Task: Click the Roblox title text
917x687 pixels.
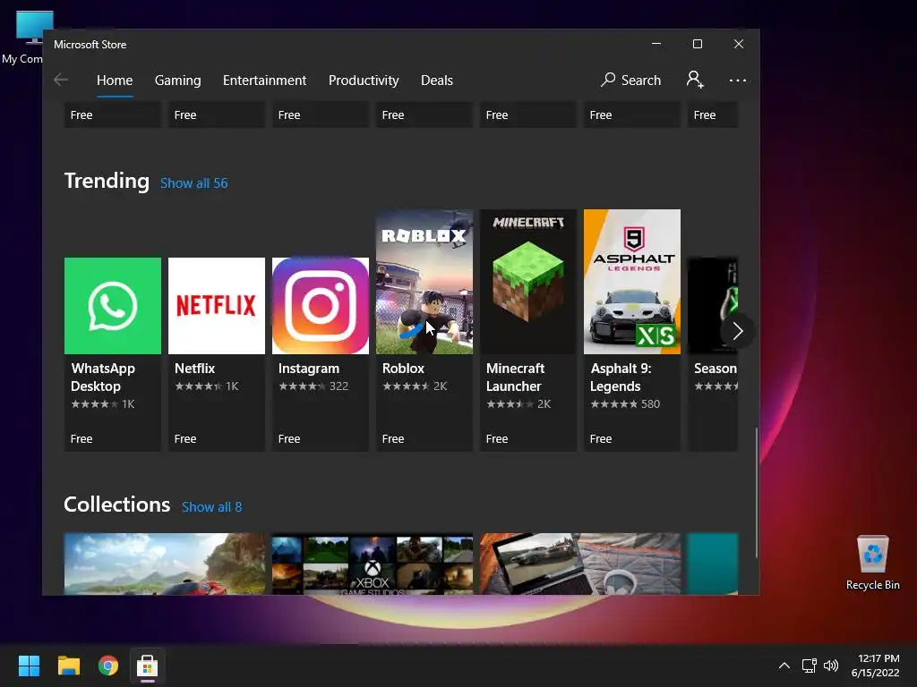Action: pyautogui.click(x=403, y=369)
